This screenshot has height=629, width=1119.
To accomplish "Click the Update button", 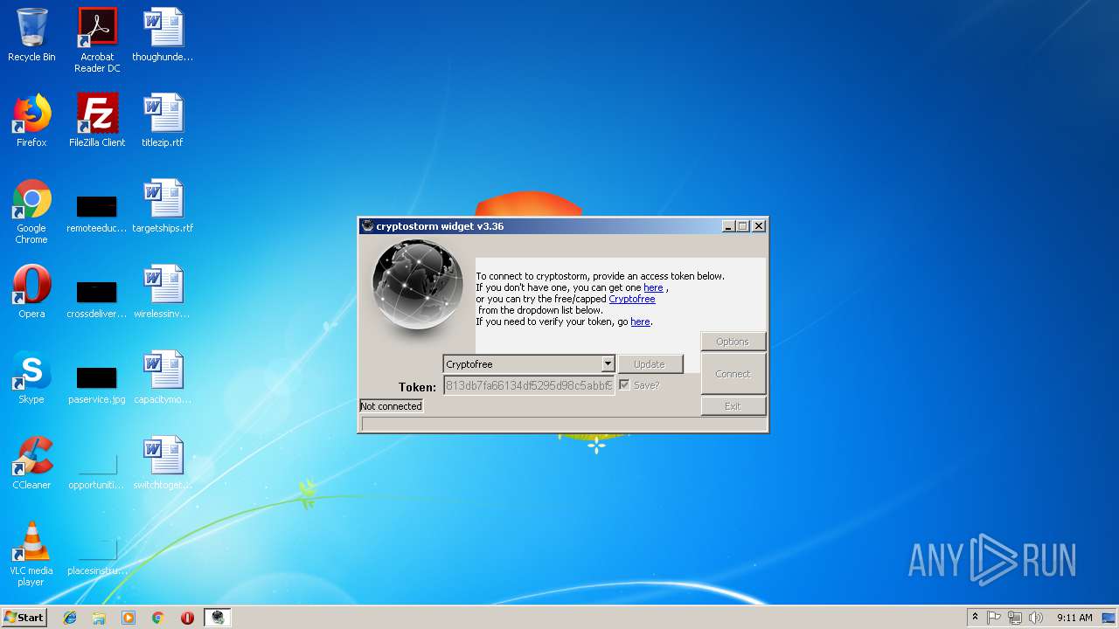I will pos(650,364).
